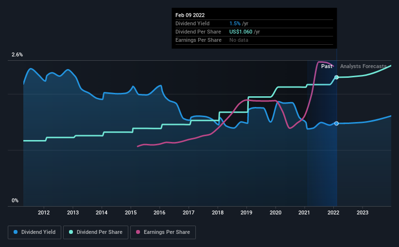The height and width of the screenshot is (247, 399).
Task: Click the Analysts Forecasts label
Action: (x=364, y=66)
